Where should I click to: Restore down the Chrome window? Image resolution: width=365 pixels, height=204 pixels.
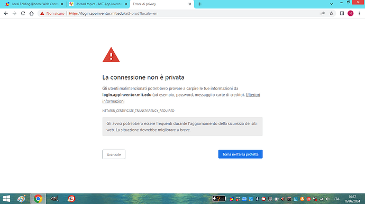pyautogui.click(x=348, y=2)
